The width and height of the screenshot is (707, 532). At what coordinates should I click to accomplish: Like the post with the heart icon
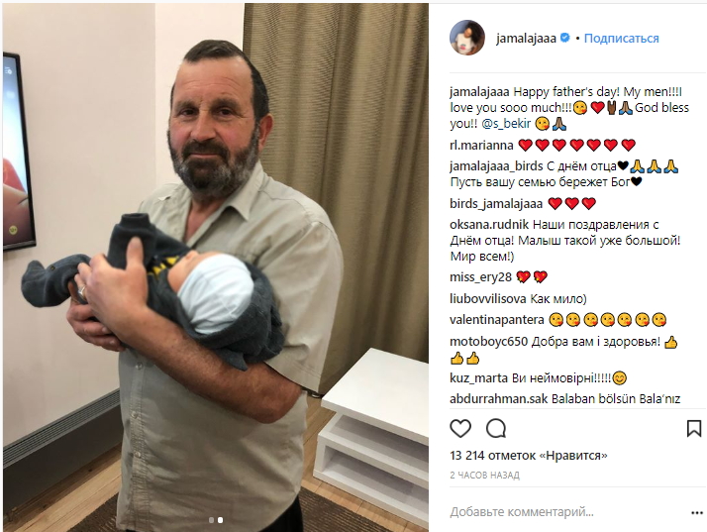pyautogui.click(x=460, y=428)
